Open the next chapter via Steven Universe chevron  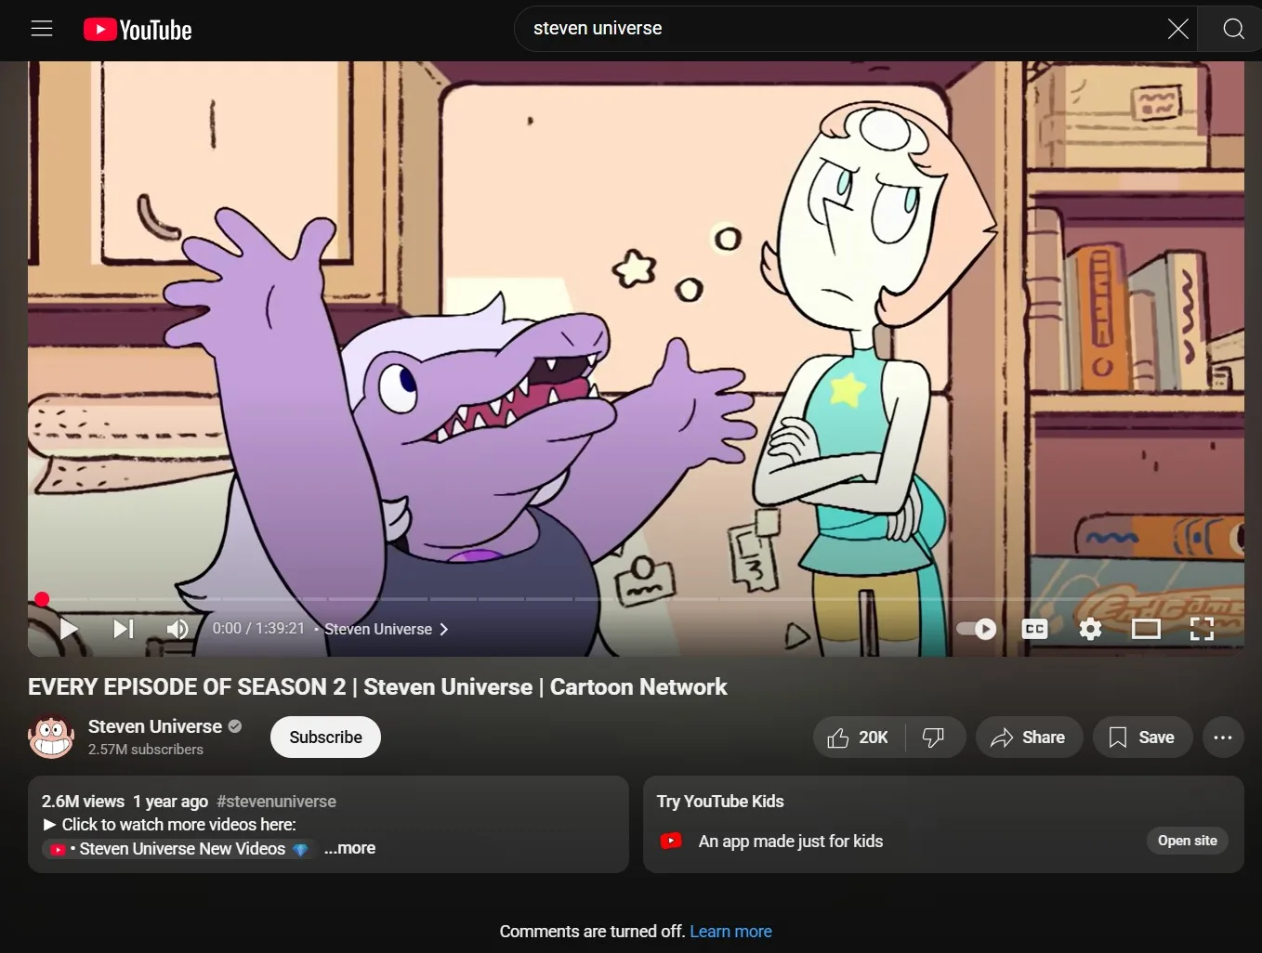coord(443,629)
